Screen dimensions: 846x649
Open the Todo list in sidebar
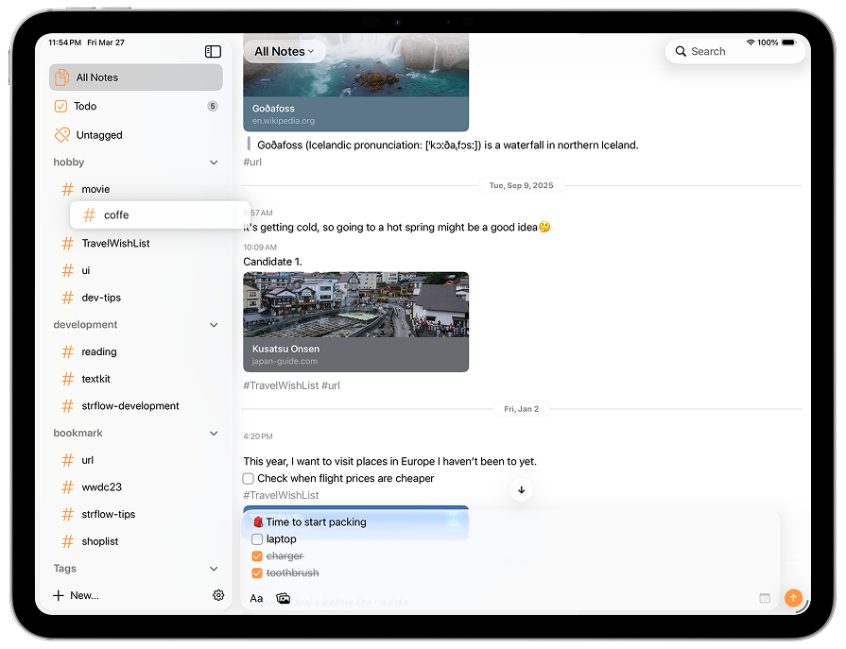pos(136,106)
